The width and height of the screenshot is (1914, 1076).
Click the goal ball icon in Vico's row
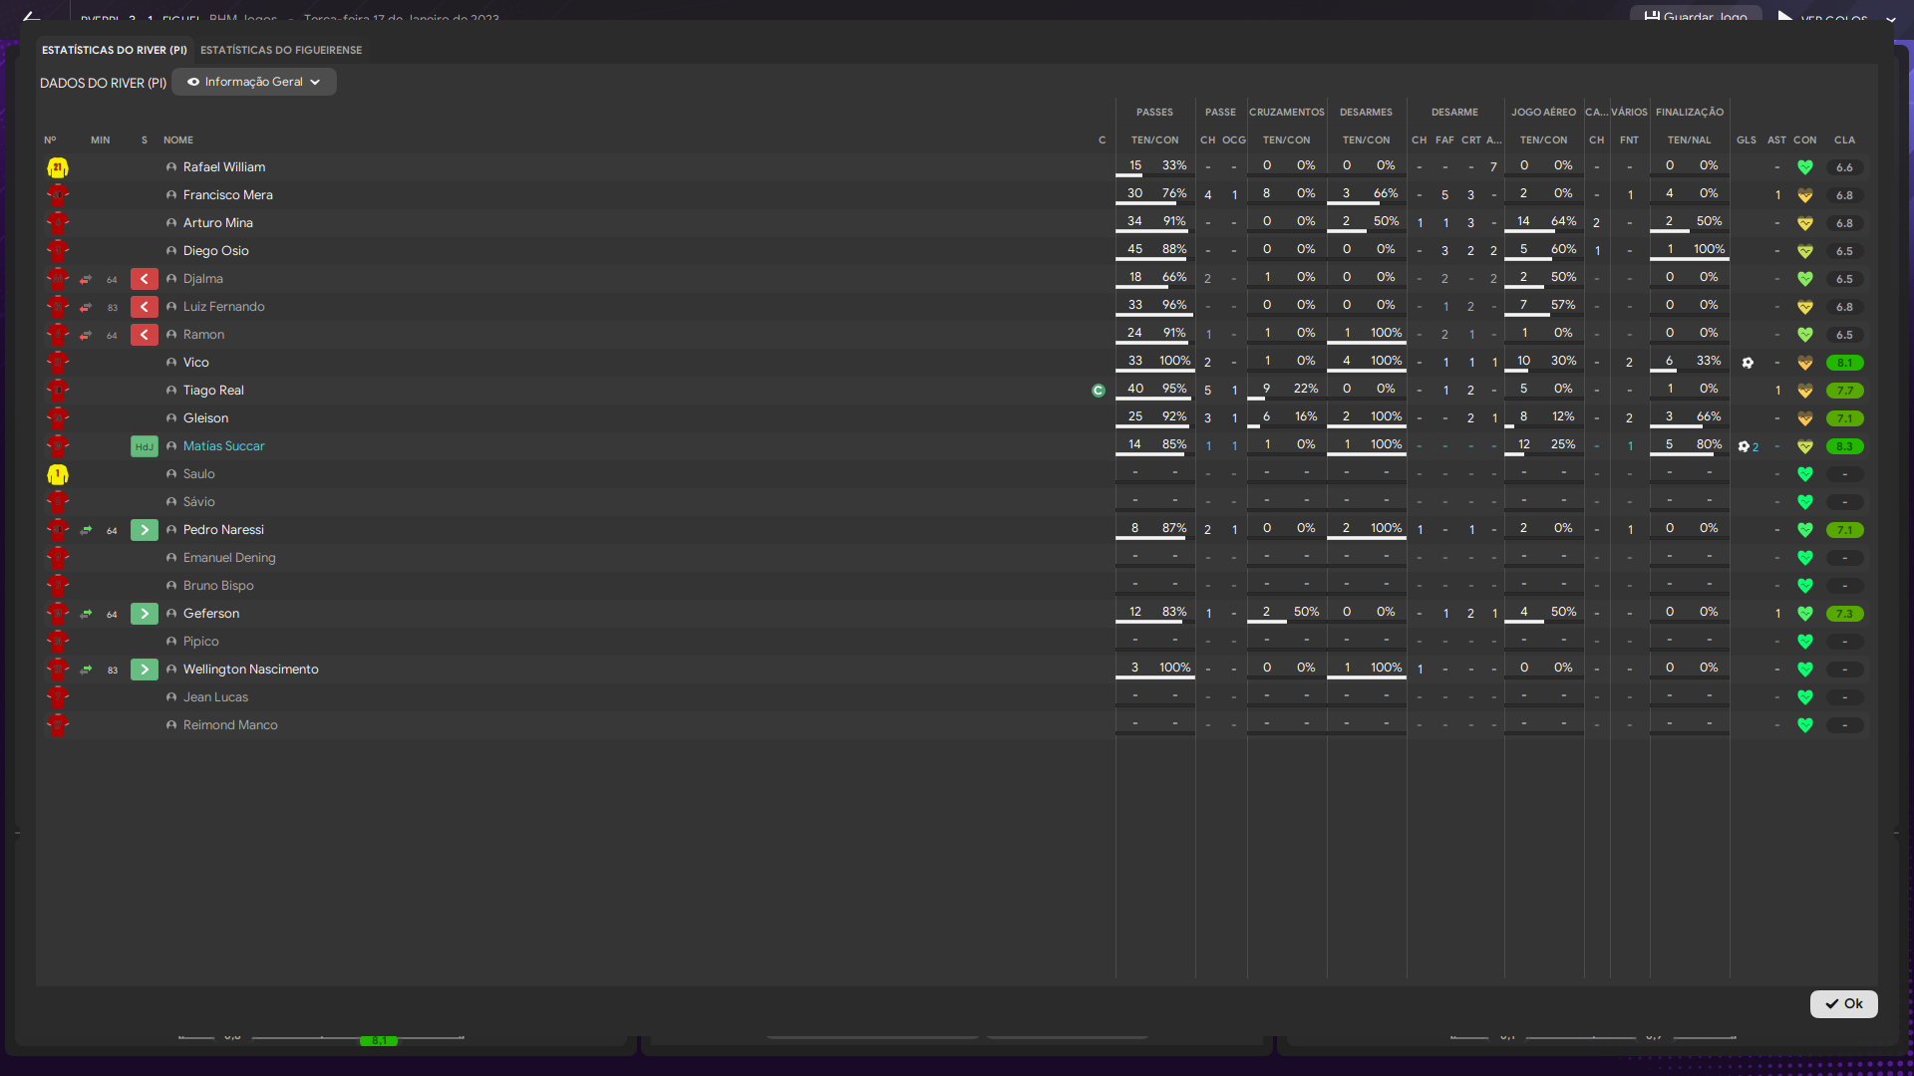[x=1748, y=363]
